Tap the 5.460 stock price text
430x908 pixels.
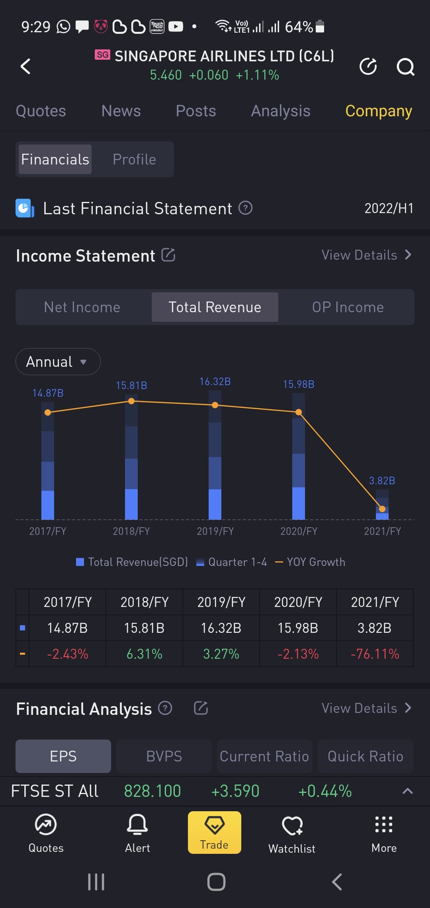coord(166,75)
